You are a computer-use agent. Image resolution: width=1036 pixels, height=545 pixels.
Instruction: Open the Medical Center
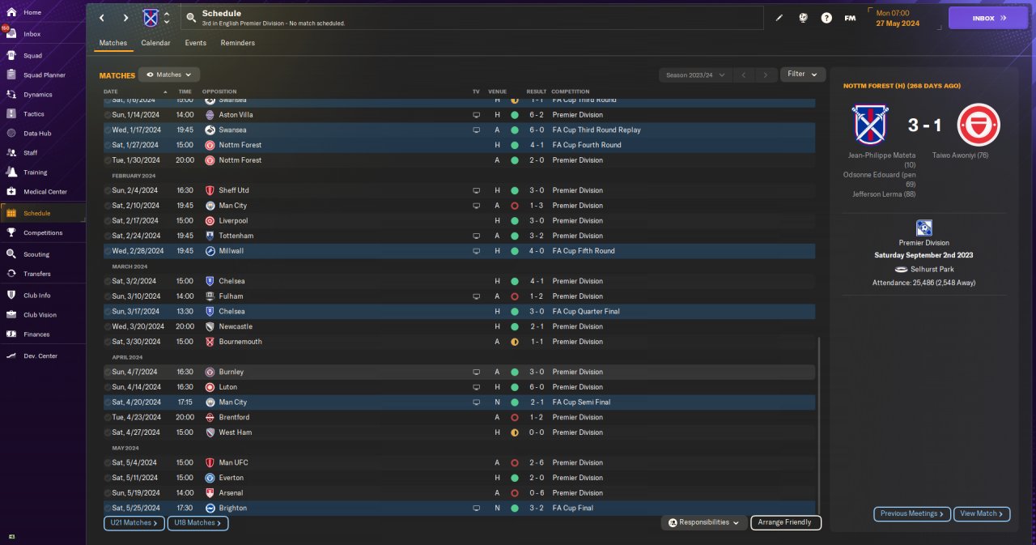(45, 192)
